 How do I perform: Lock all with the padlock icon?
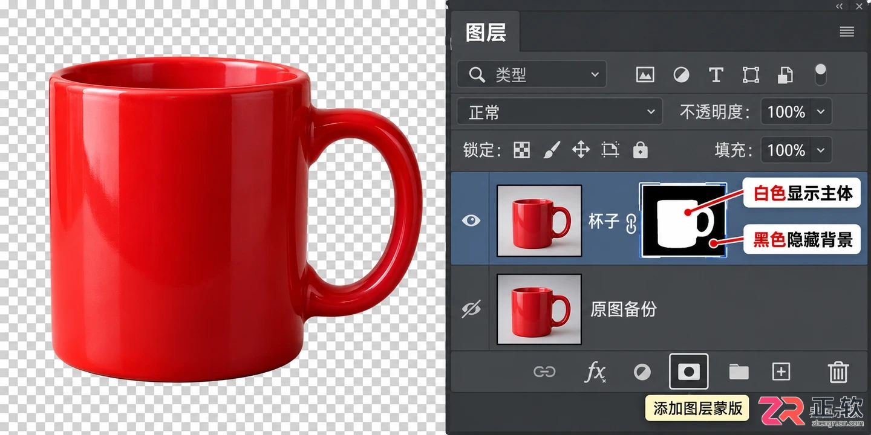point(640,150)
